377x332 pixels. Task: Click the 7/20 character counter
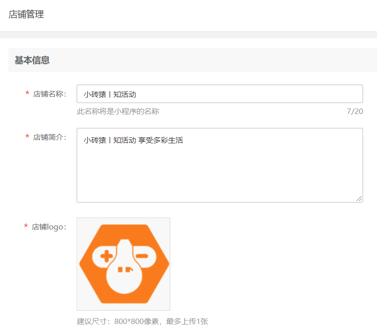(x=355, y=111)
